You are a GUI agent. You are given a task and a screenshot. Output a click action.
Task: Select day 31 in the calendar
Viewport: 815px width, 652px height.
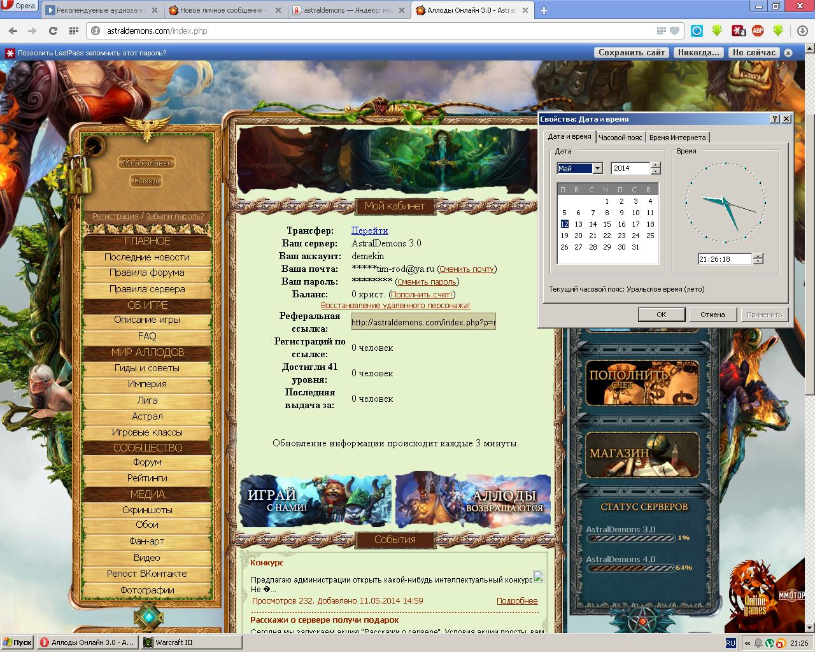635,247
